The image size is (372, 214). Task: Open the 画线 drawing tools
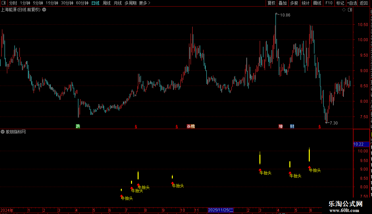(x=317, y=3)
